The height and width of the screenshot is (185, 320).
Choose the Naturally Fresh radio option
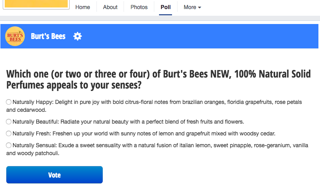pos(9,133)
